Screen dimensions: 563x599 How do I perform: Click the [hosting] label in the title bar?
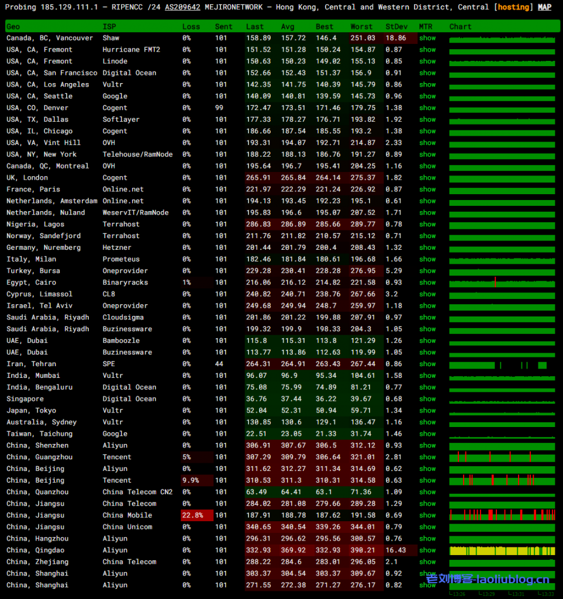tap(513, 7)
